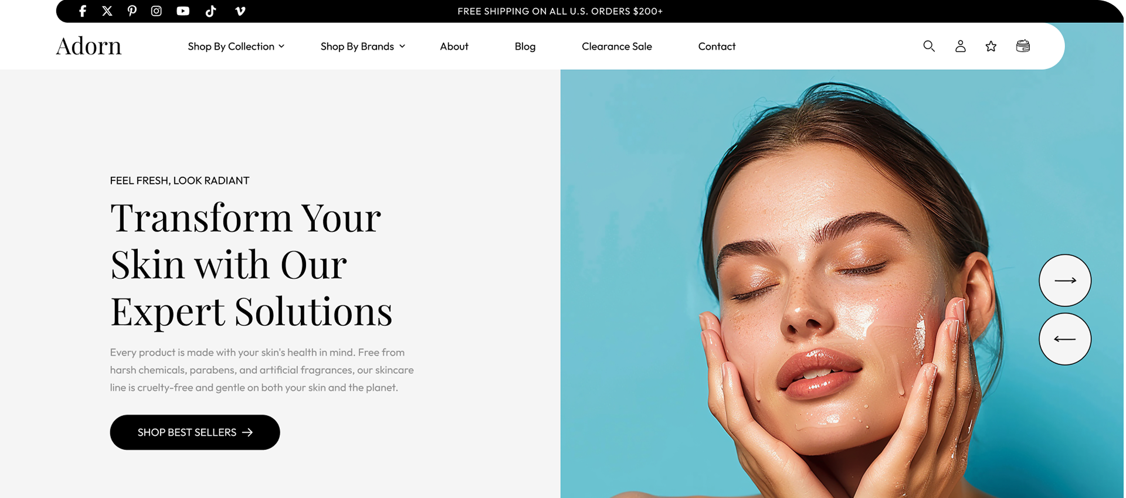
Task: Open the user account icon
Action: (x=960, y=46)
